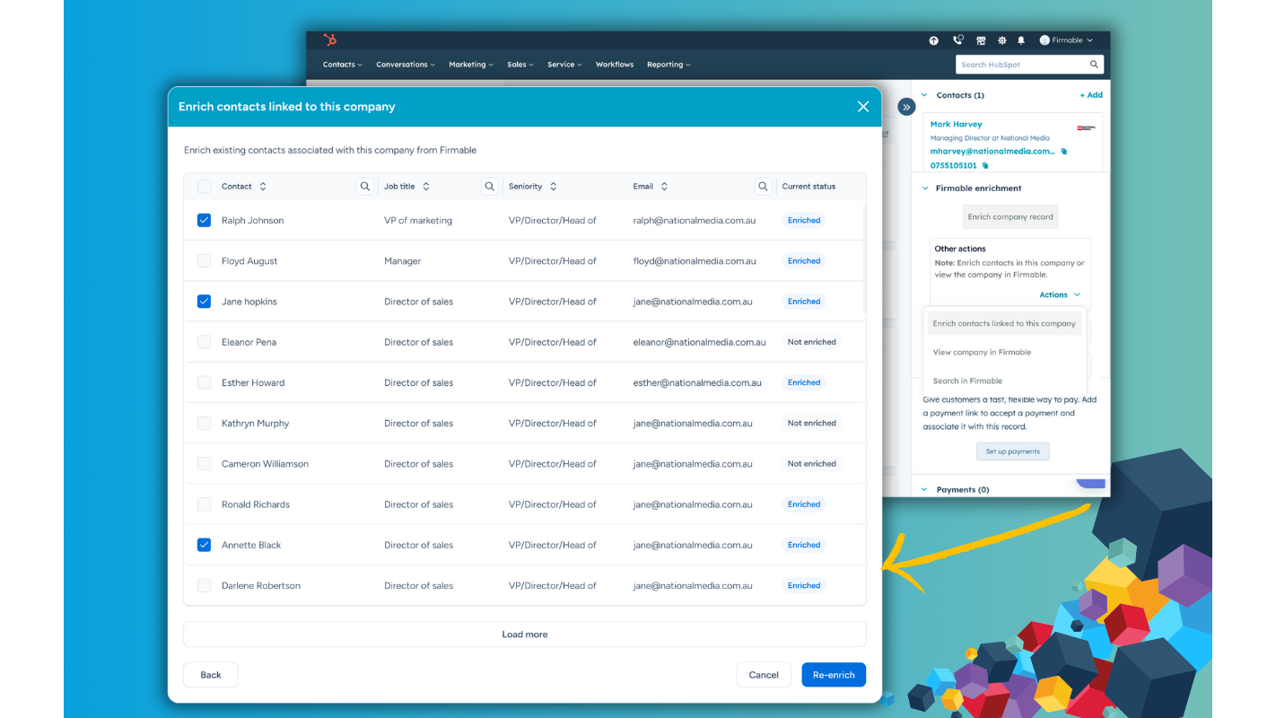
Task: Click the search icon in Contact column header
Action: [365, 187]
